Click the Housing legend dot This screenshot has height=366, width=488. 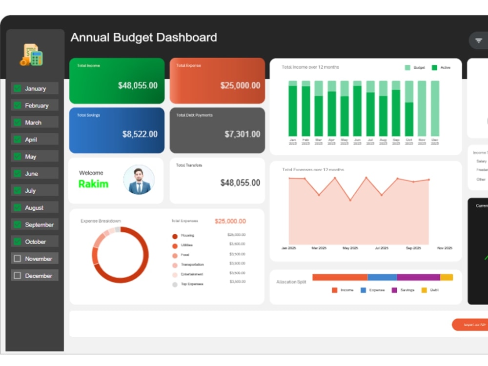click(175, 236)
